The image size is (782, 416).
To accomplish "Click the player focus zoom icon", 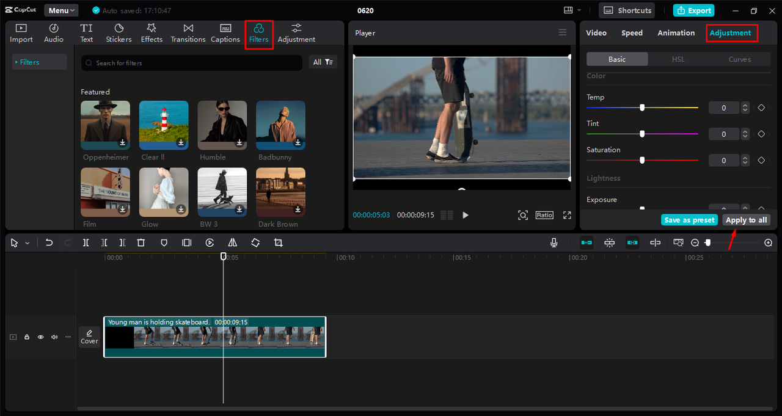I will [x=523, y=215].
